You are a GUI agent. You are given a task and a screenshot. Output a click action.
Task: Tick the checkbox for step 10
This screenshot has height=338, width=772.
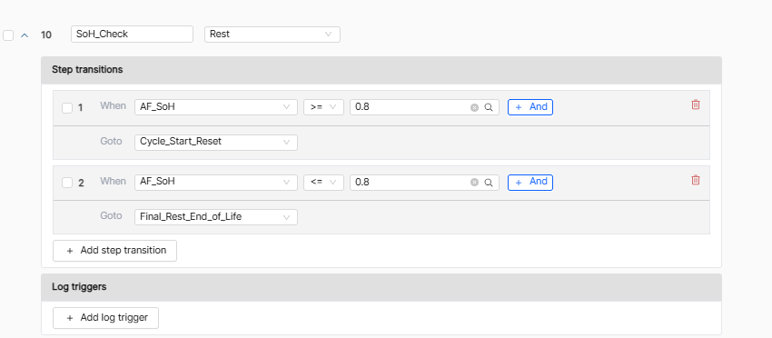[x=8, y=35]
